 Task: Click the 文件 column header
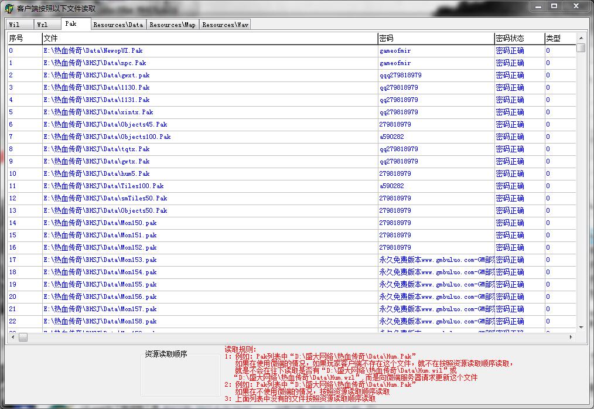tap(210, 39)
